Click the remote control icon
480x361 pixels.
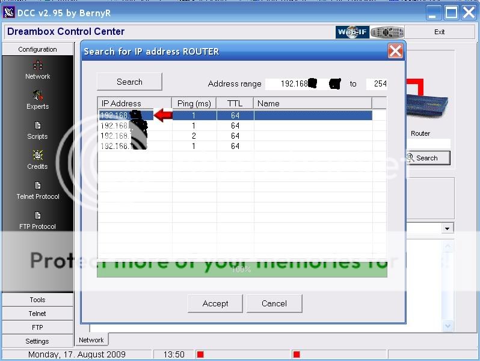[x=387, y=32]
